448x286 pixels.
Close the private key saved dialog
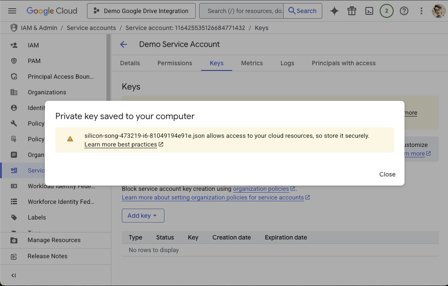click(388, 174)
